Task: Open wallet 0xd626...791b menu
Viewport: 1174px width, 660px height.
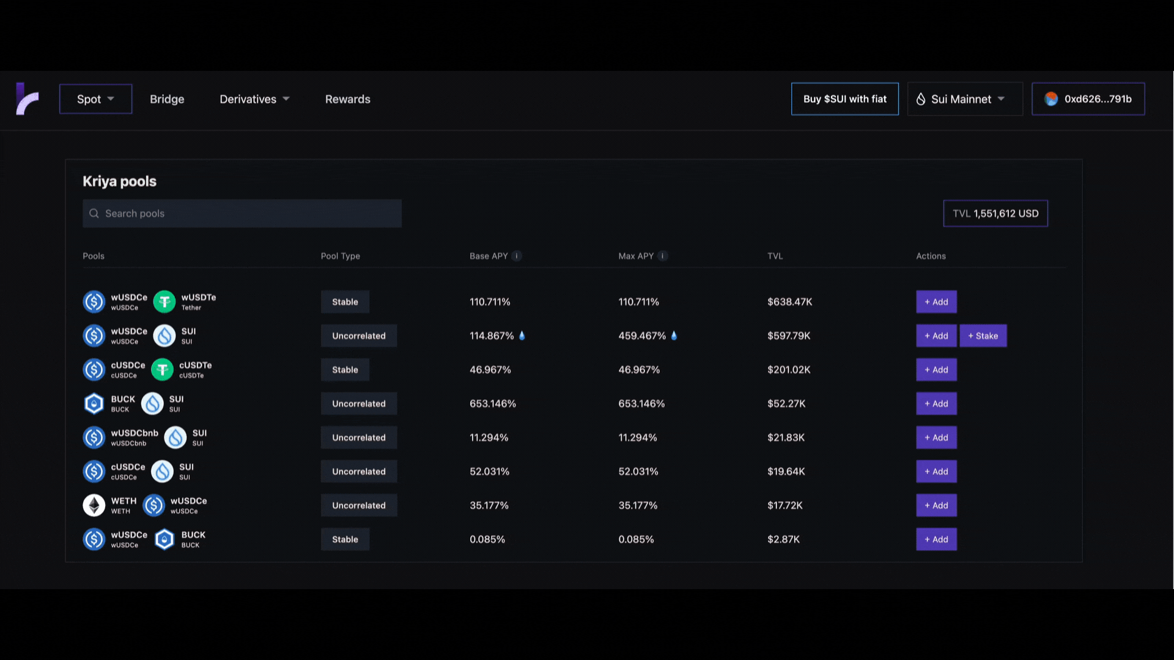Action: click(1088, 99)
